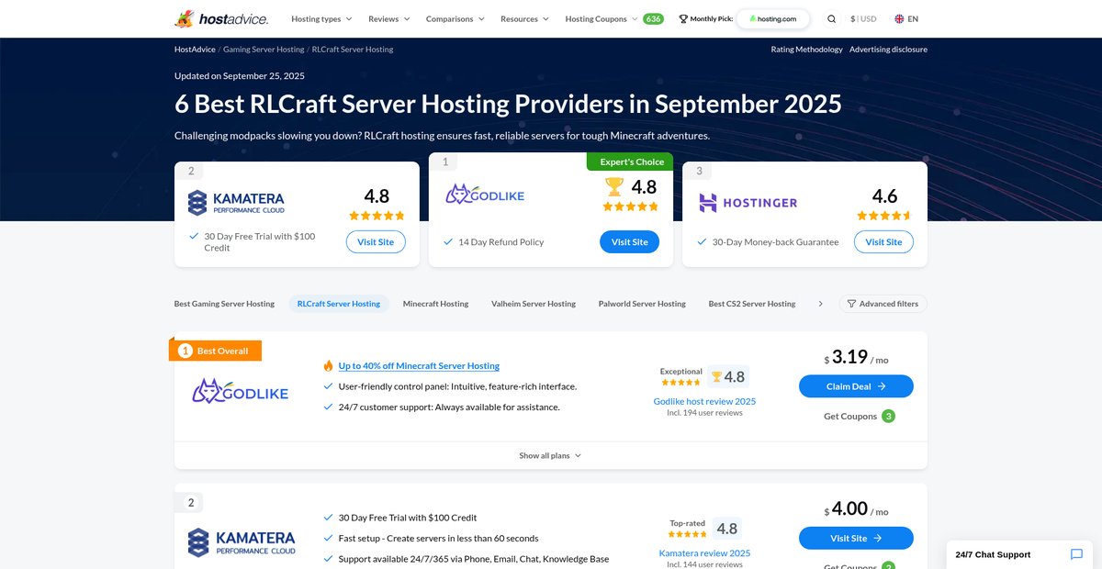
Task: Open Godlike host review 2025 link
Action: pos(704,401)
